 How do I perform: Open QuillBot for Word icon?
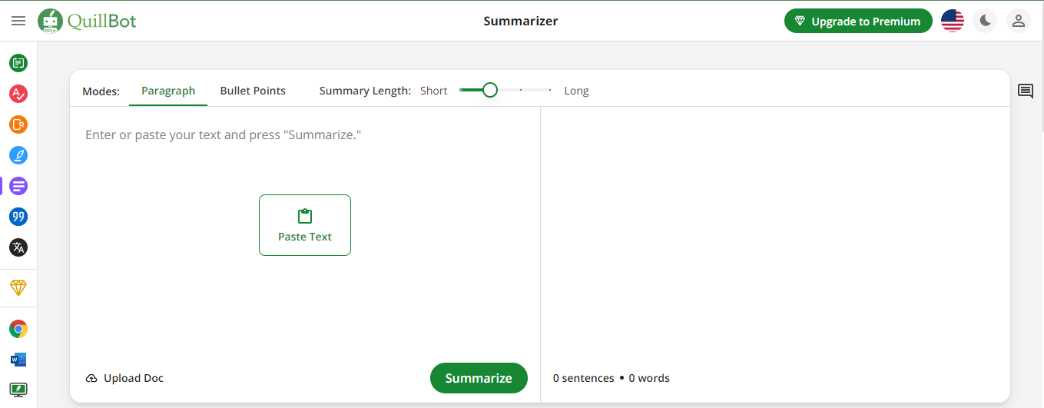tap(18, 360)
